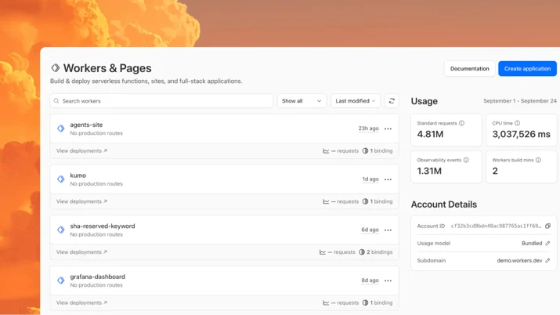Click the 6d ago timestamp
This screenshot has width=560, height=315.
(x=370, y=230)
